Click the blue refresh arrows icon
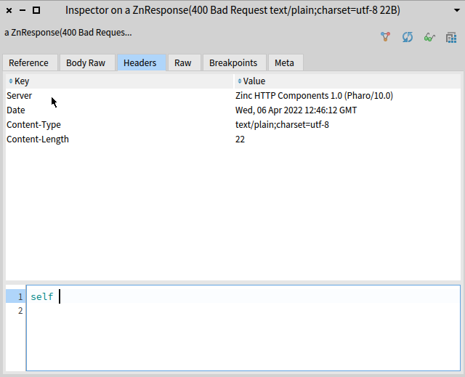The height and width of the screenshot is (377, 465). (408, 37)
